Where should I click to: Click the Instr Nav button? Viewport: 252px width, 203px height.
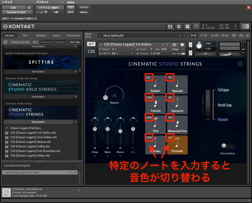tap(75, 42)
